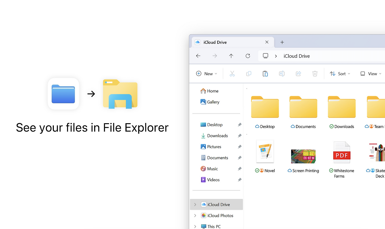Open Downloads in the sidebar quick access
The image size is (385, 229).
pyautogui.click(x=214, y=136)
